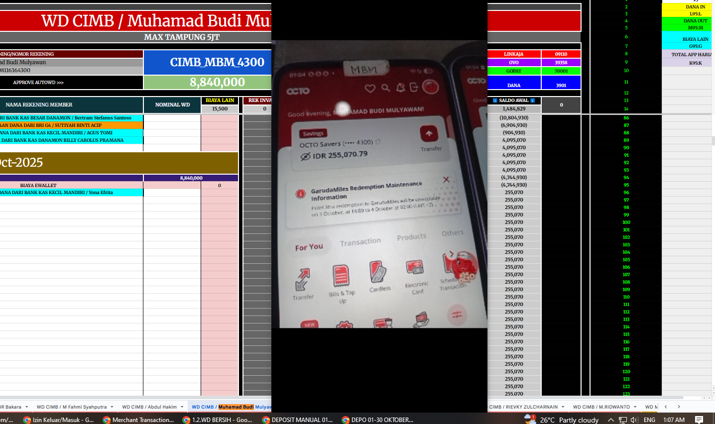Image resolution: width=715 pixels, height=424 pixels.
Task: Open dropdown arrow of RIEVKY ZULCHARNAIN sheet tab
Action: [563, 407]
